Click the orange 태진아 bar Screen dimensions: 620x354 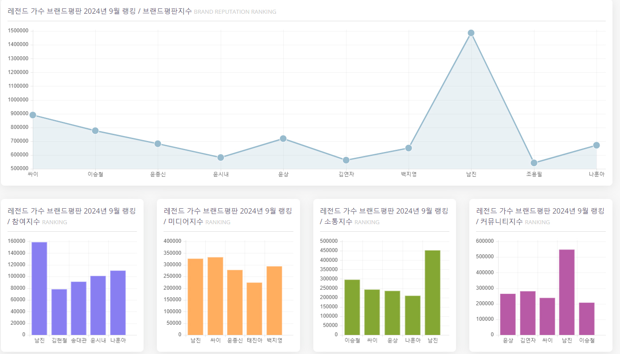click(254, 309)
